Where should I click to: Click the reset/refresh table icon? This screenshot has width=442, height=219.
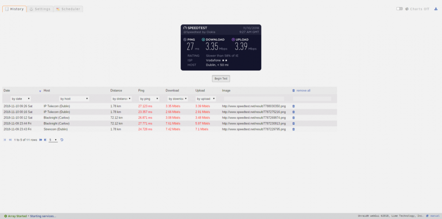(x=62, y=140)
